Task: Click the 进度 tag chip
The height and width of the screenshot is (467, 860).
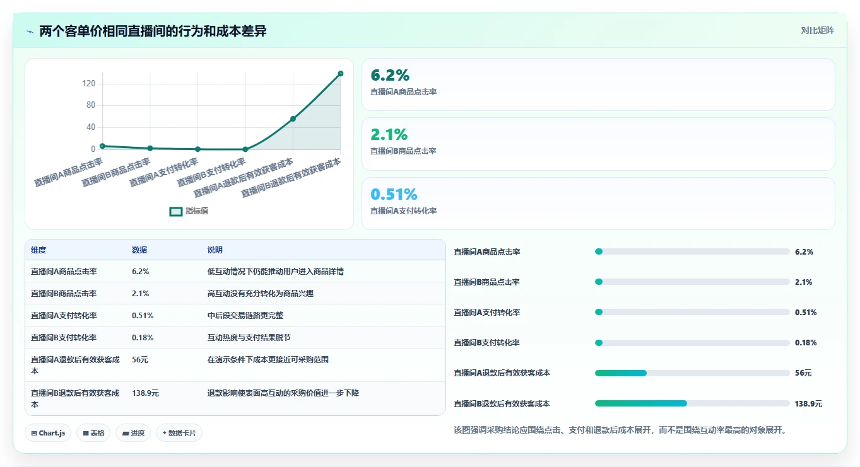Action: (x=133, y=433)
